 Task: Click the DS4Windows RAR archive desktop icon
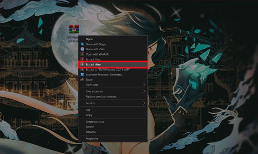(x=74, y=30)
